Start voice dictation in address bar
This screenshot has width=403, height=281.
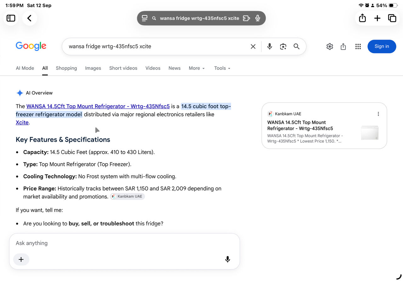pyautogui.click(x=258, y=18)
